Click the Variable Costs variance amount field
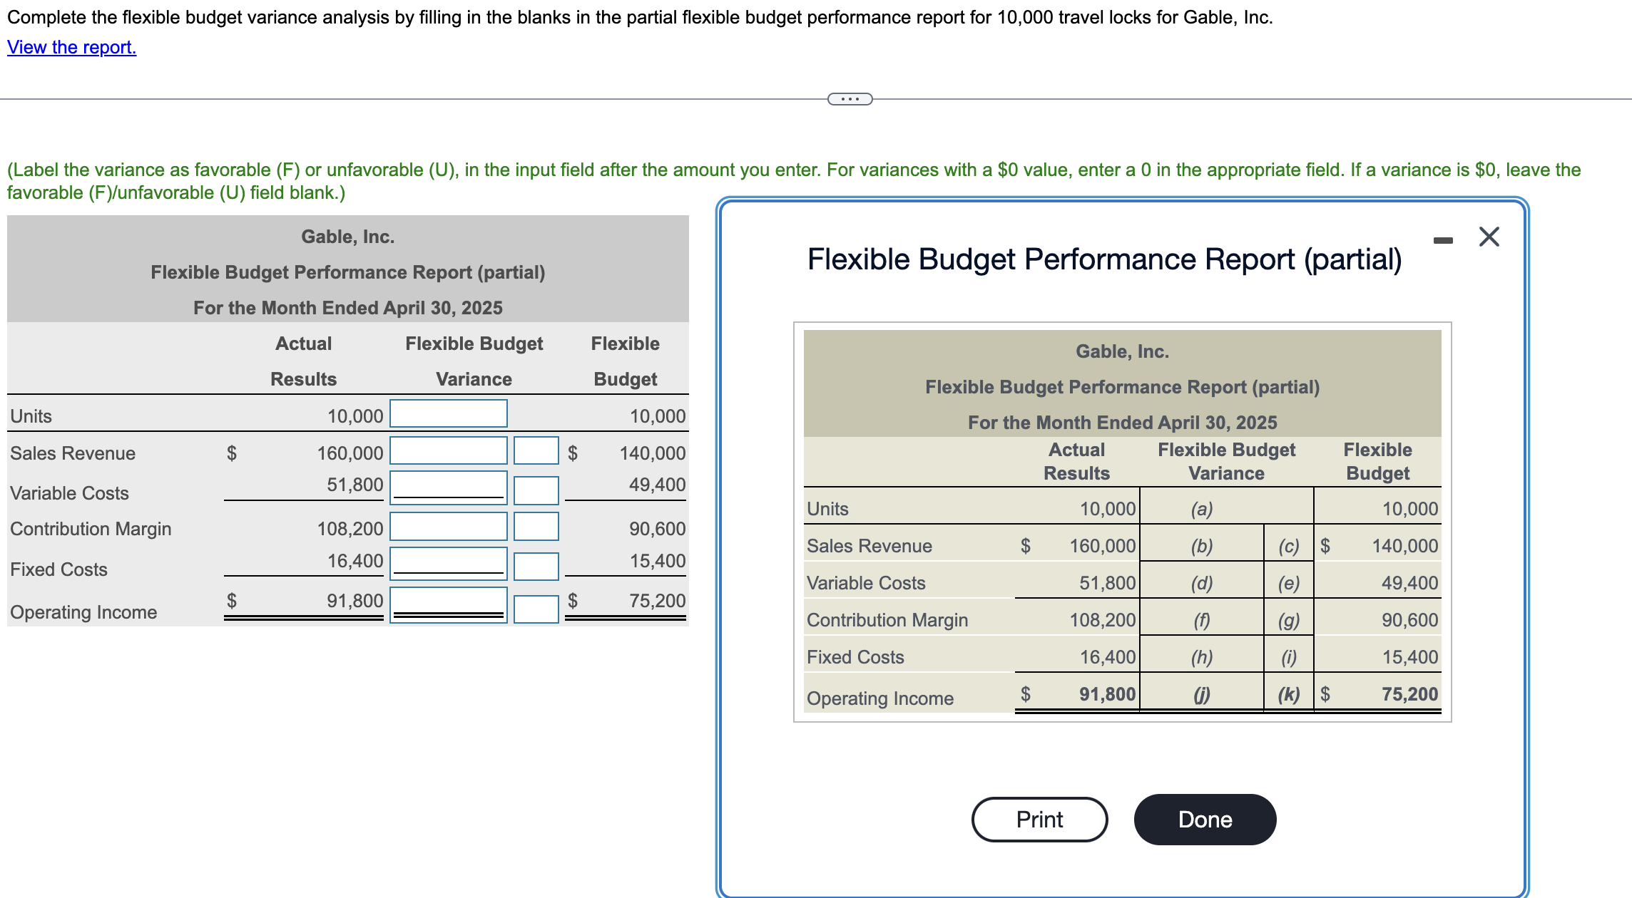Viewport: 1632px width, 898px height. click(x=447, y=489)
